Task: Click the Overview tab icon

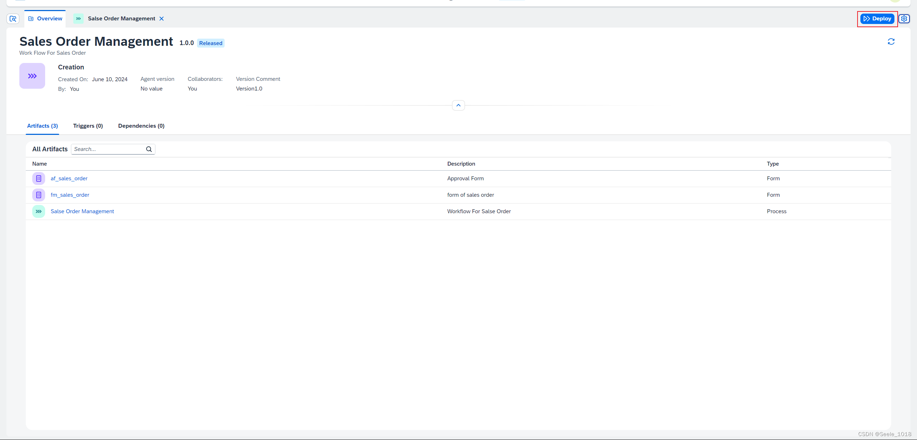Action: 31,19
